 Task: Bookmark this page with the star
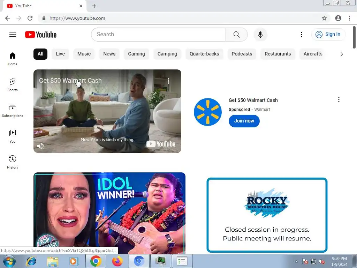[x=324, y=18]
